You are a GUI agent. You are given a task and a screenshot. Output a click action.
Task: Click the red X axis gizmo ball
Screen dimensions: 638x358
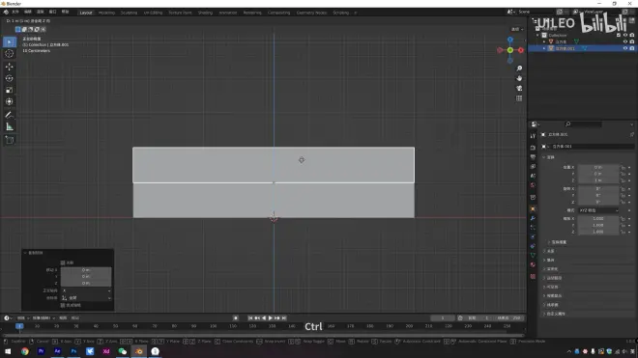[x=521, y=50]
